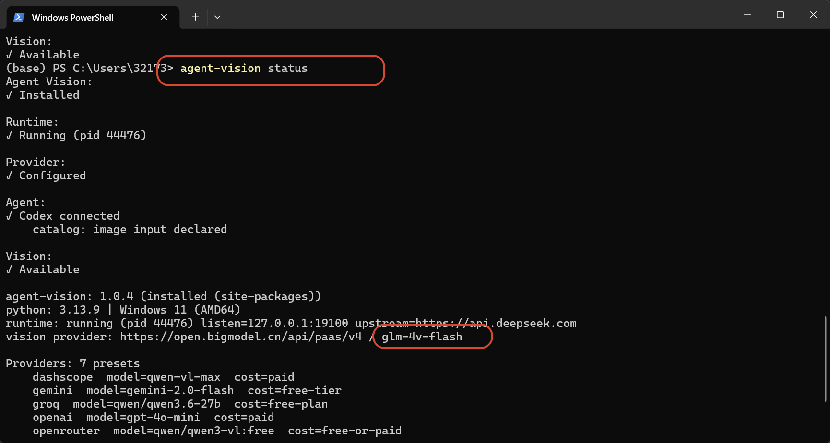The width and height of the screenshot is (830, 443).
Task: Click the 'status' command argument
Action: coord(288,69)
